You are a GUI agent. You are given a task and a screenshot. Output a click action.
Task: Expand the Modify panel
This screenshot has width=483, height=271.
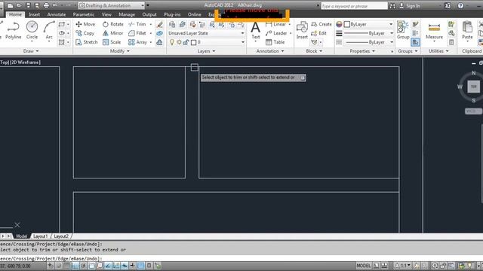pyautogui.click(x=120, y=51)
